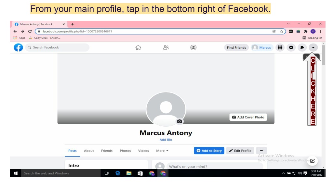This screenshot has height=187, width=333.
Task: Open the profile three-dot options button
Action: point(261,151)
